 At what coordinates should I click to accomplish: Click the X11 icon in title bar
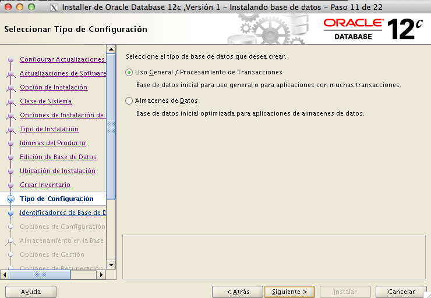pyautogui.click(x=54, y=7)
